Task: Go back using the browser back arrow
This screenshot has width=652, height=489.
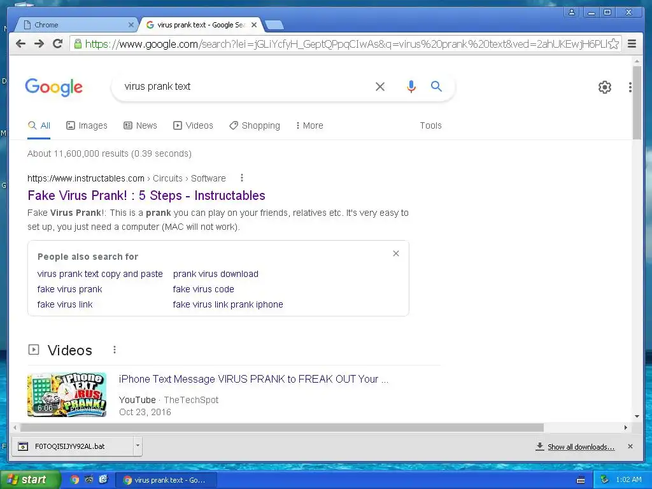Action: point(20,44)
